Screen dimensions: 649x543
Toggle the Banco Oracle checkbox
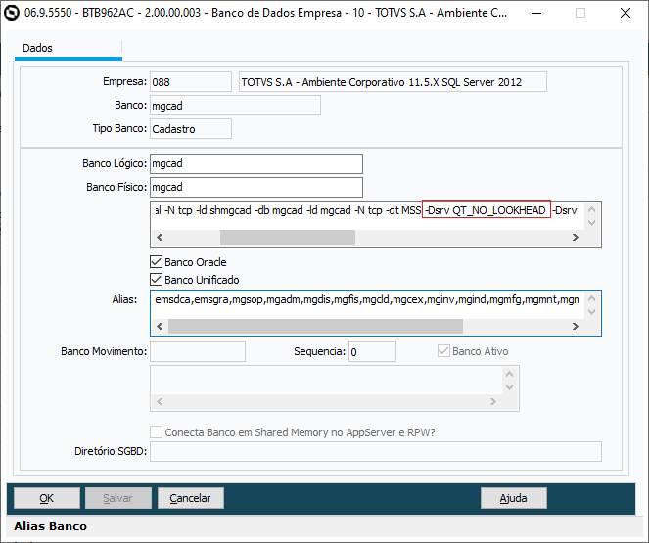pos(156,262)
